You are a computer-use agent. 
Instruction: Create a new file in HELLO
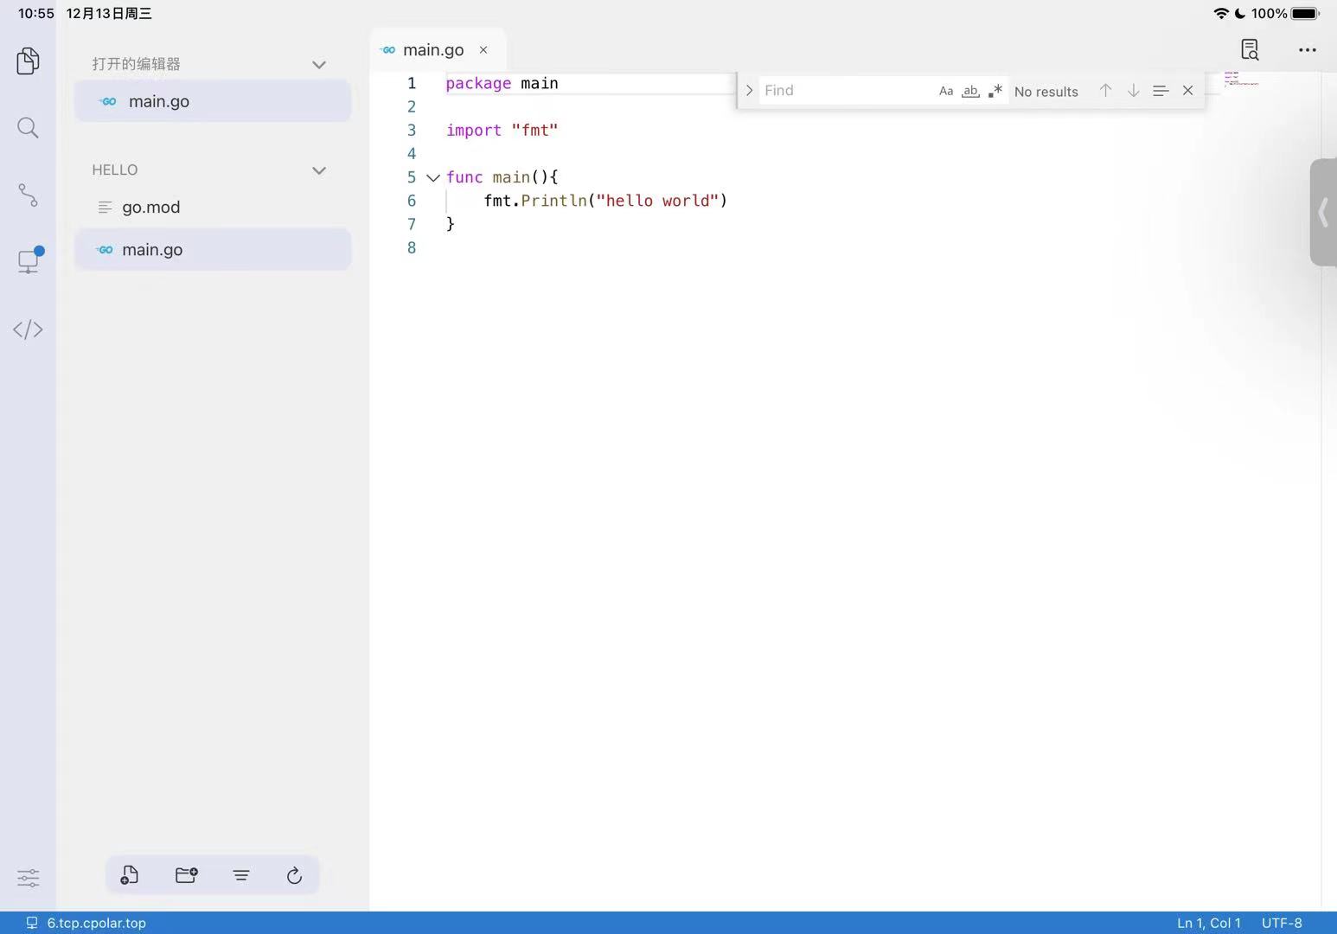pyautogui.click(x=130, y=875)
